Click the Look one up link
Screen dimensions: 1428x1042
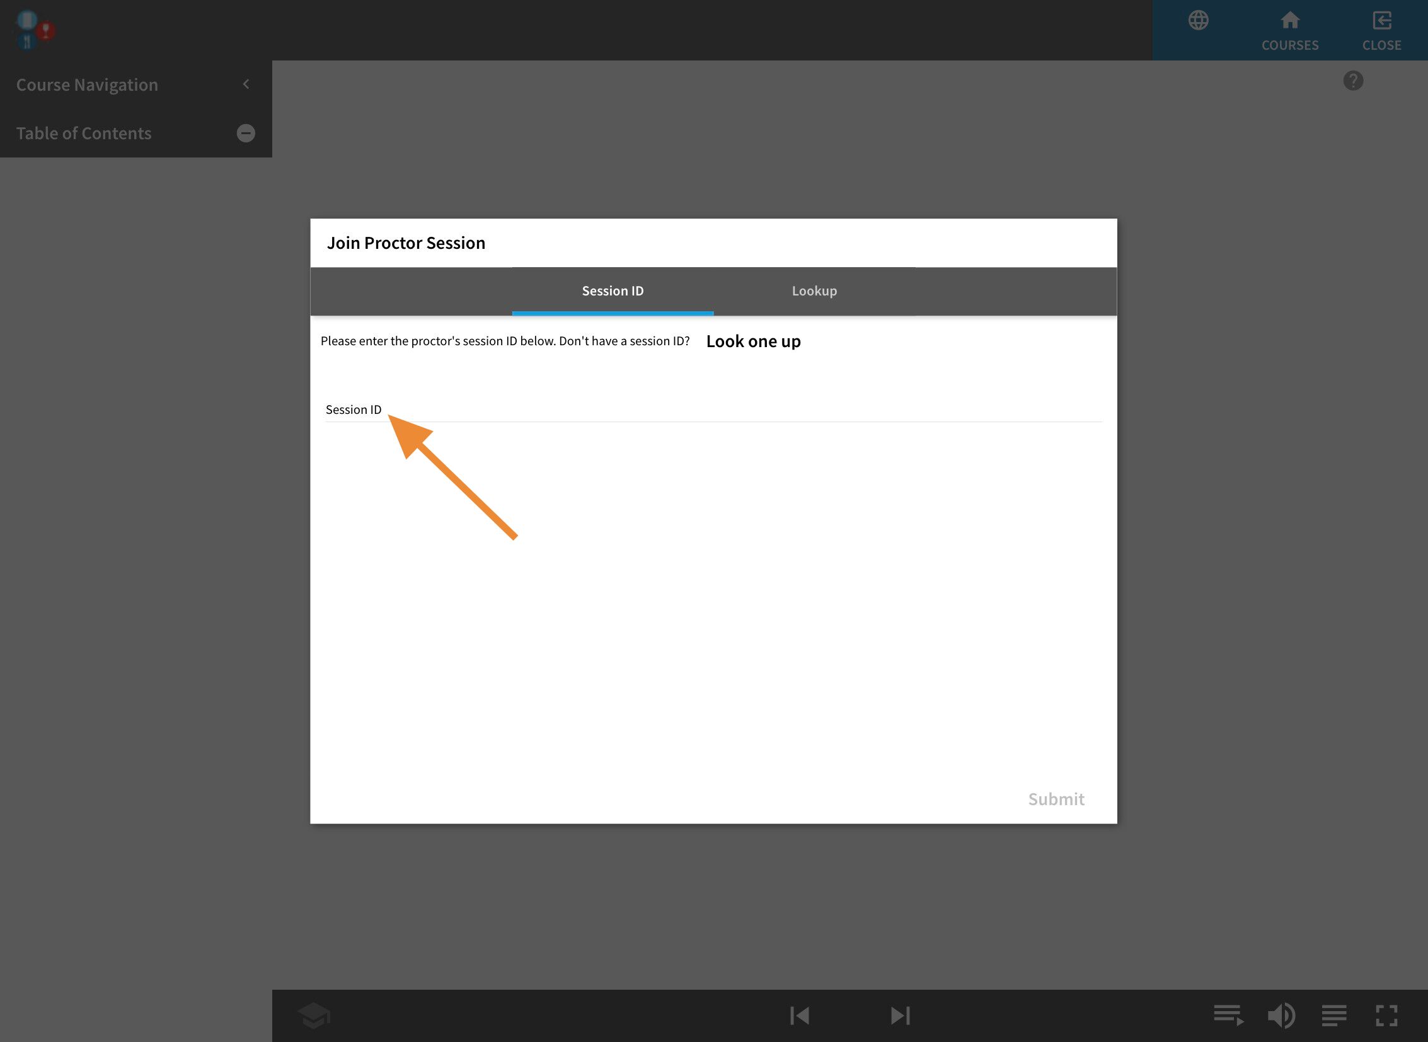[753, 341]
